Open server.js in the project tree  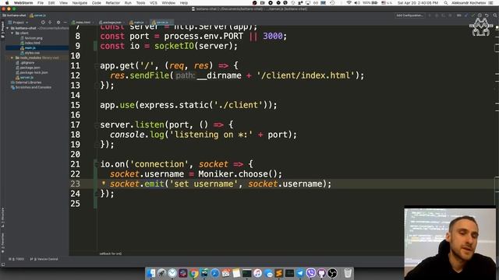pos(24,78)
